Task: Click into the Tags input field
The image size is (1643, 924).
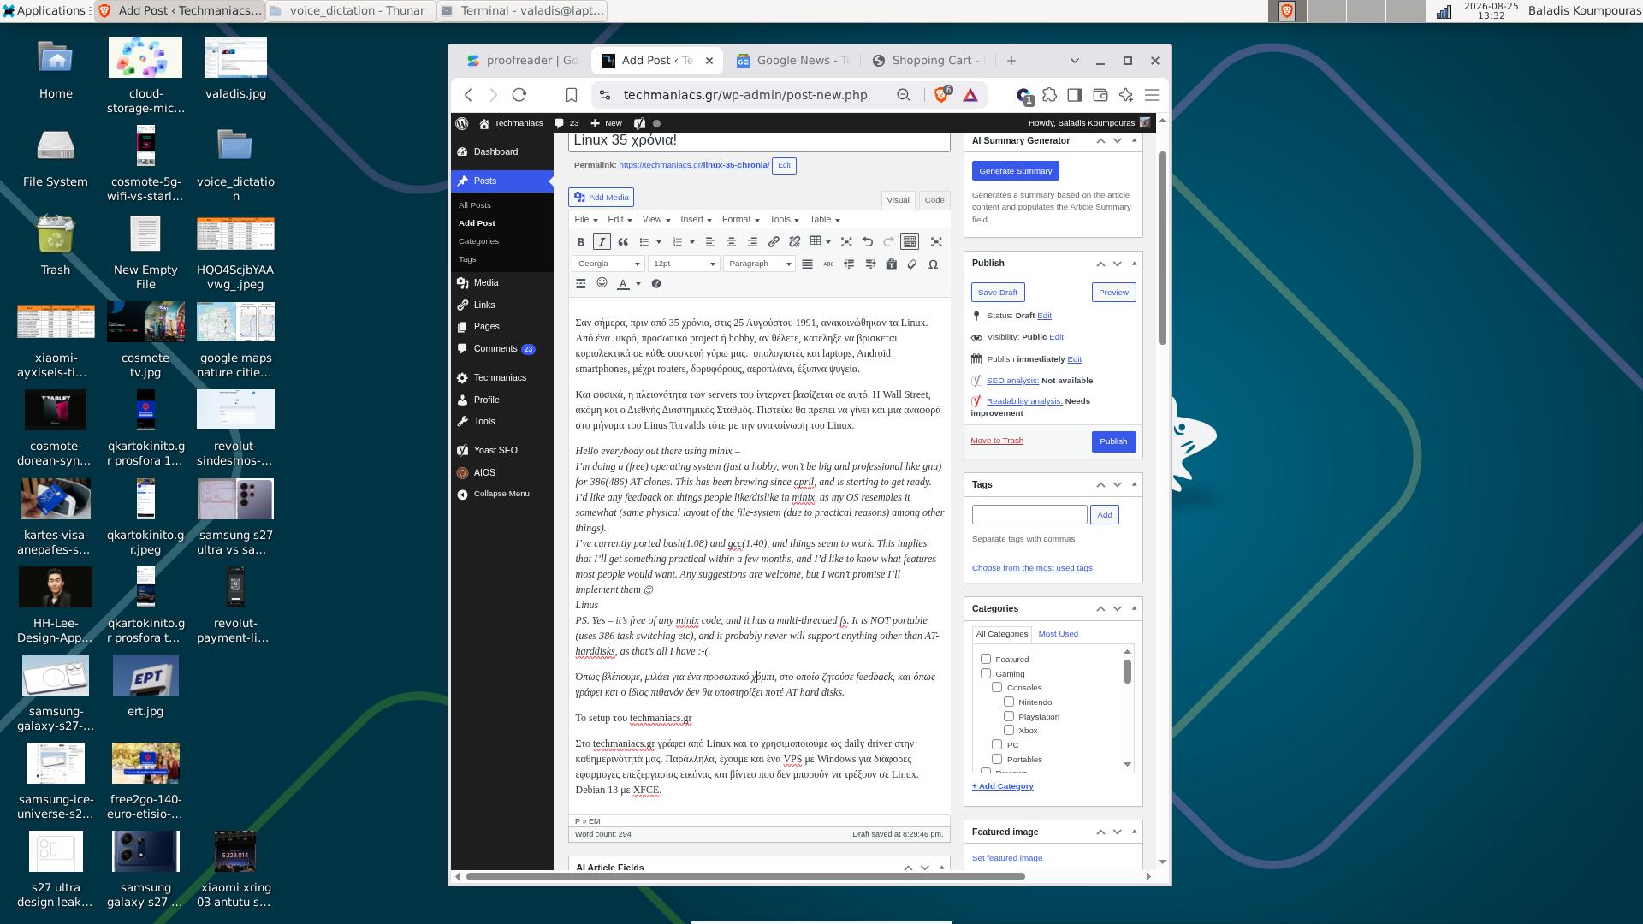Action: coord(1029,515)
